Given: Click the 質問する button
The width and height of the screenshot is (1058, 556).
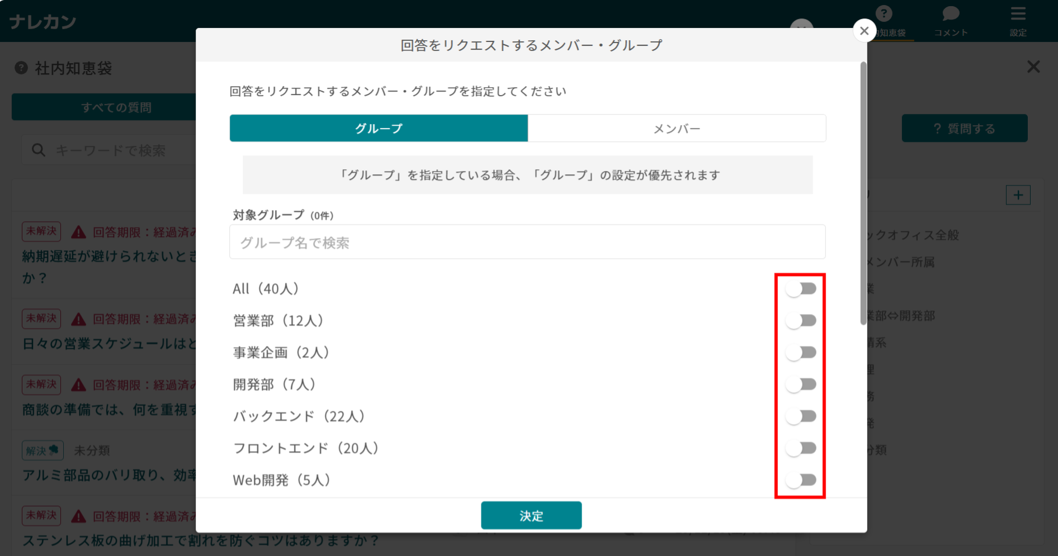Looking at the screenshot, I should click(964, 128).
